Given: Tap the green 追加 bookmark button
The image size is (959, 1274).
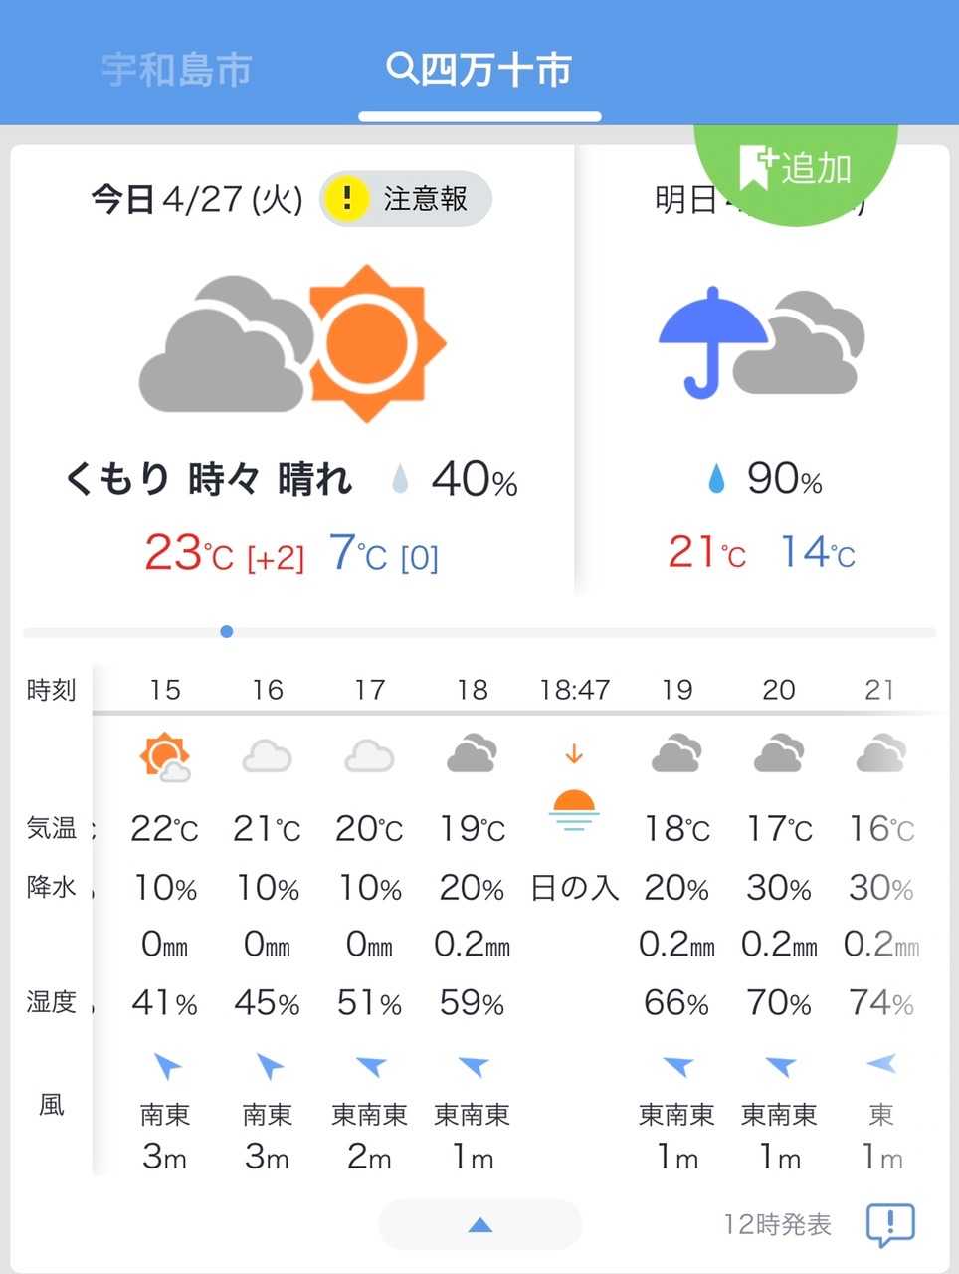Looking at the screenshot, I should (x=796, y=167).
